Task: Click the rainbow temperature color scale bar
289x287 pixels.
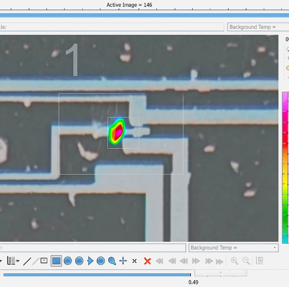Action: click(285, 168)
